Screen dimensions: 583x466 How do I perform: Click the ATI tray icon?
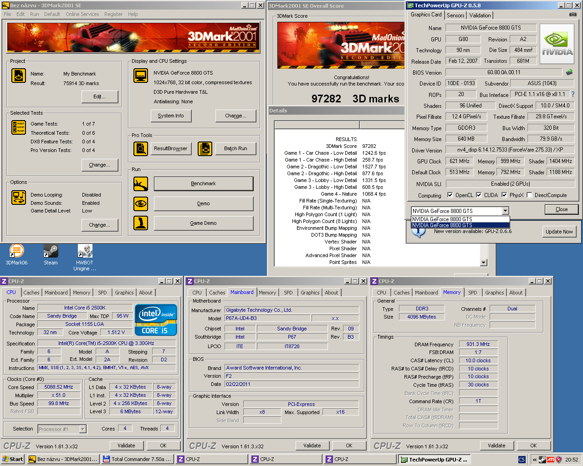[551, 460]
